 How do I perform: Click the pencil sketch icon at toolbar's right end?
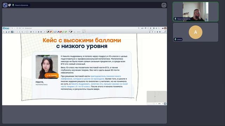point(165,31)
